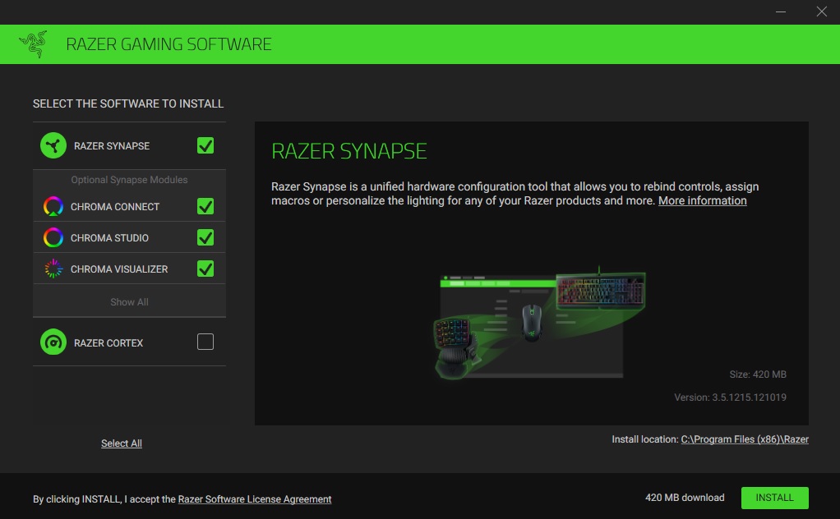
Task: Click the Select All link
Action: click(x=122, y=443)
